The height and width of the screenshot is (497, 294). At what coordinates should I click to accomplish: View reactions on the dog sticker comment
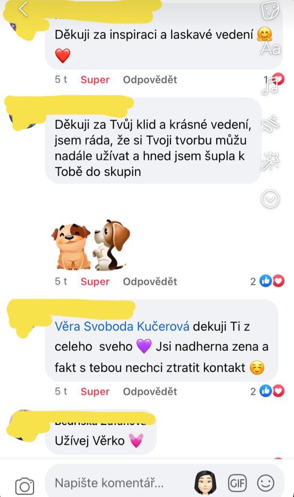267,281
